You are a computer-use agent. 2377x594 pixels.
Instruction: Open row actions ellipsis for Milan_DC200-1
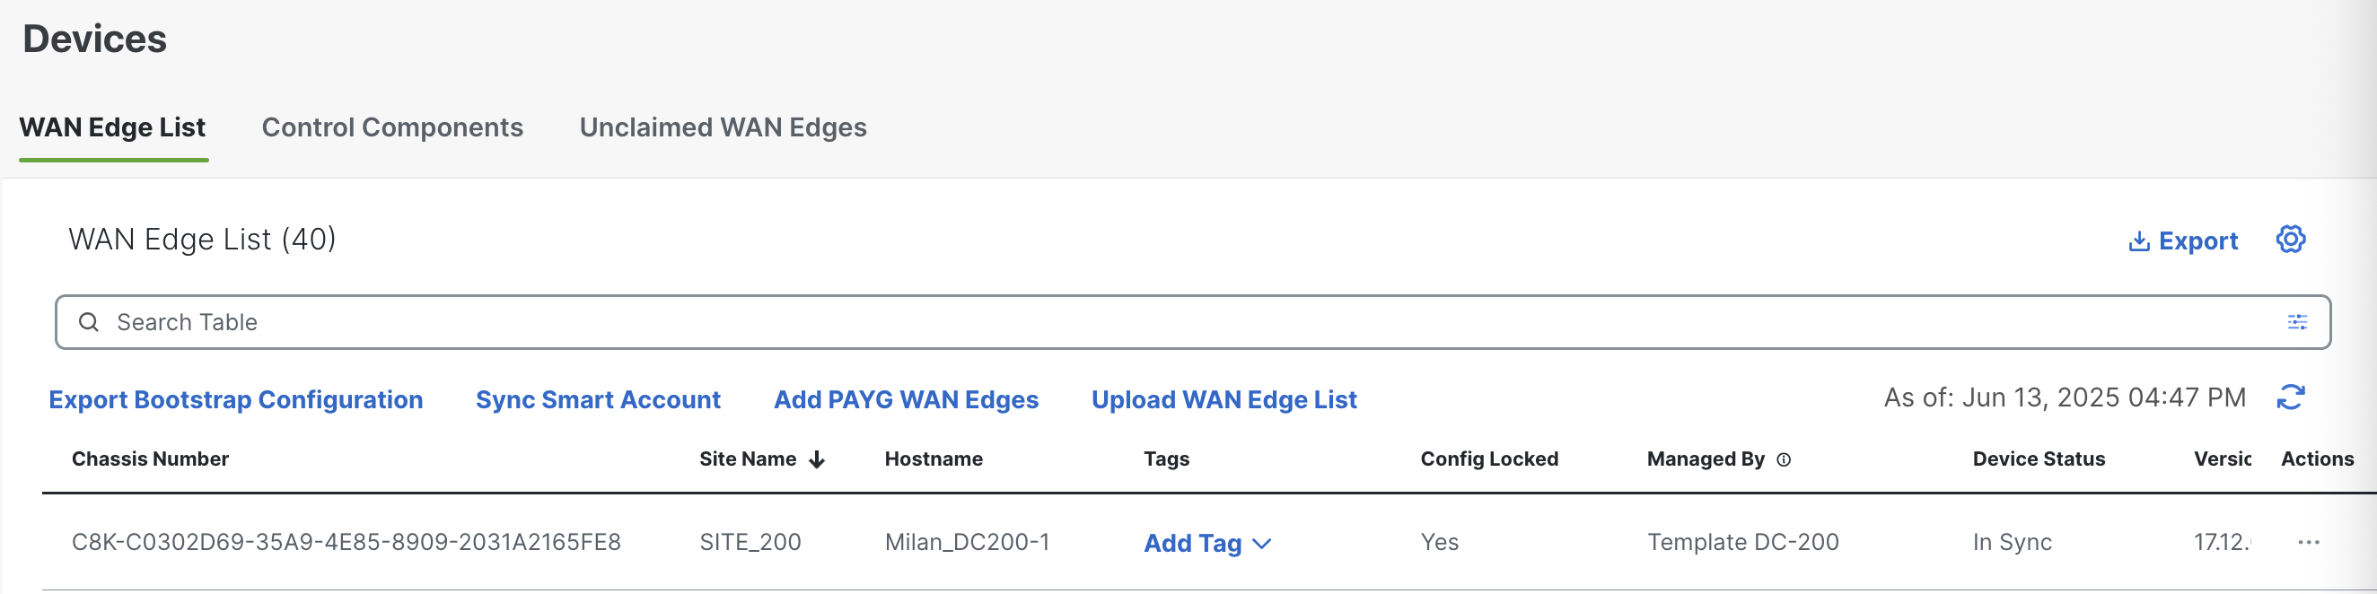click(x=2309, y=542)
